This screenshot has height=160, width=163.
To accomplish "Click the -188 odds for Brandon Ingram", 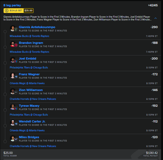I will click(154, 43).
